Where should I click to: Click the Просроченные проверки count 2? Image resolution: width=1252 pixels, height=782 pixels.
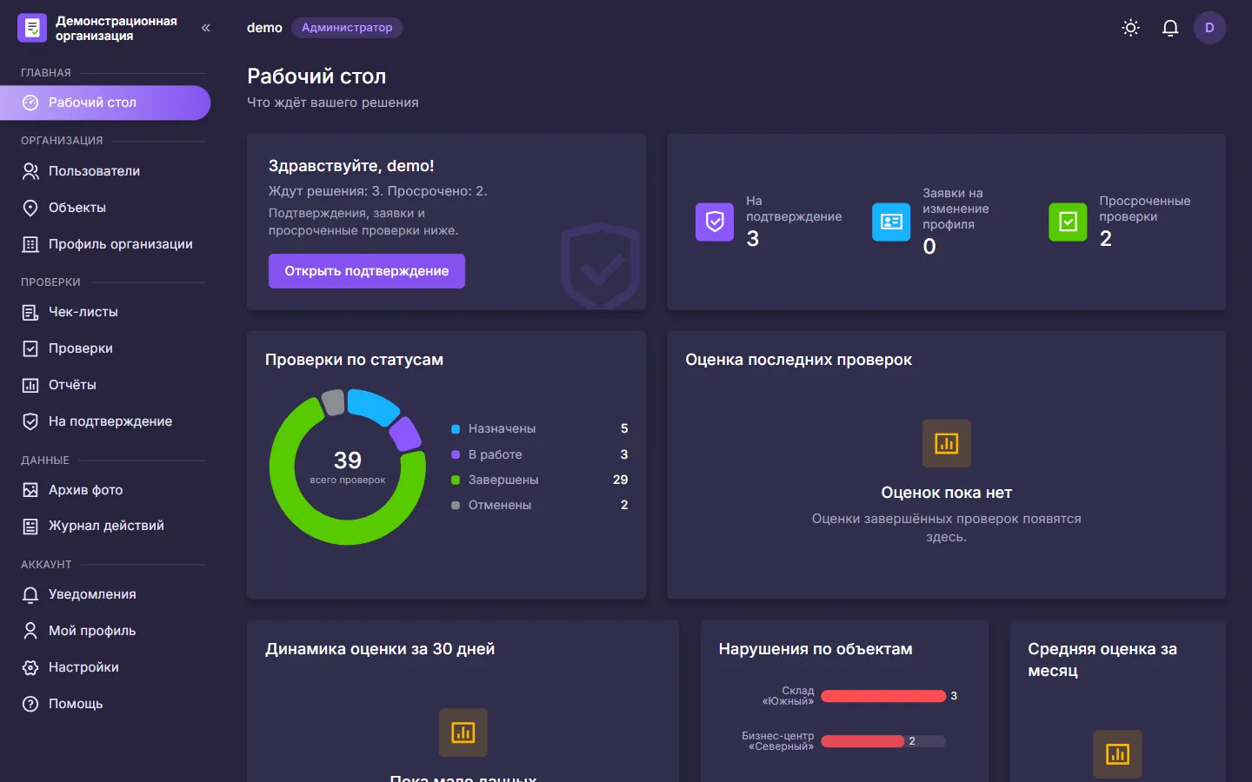point(1106,239)
